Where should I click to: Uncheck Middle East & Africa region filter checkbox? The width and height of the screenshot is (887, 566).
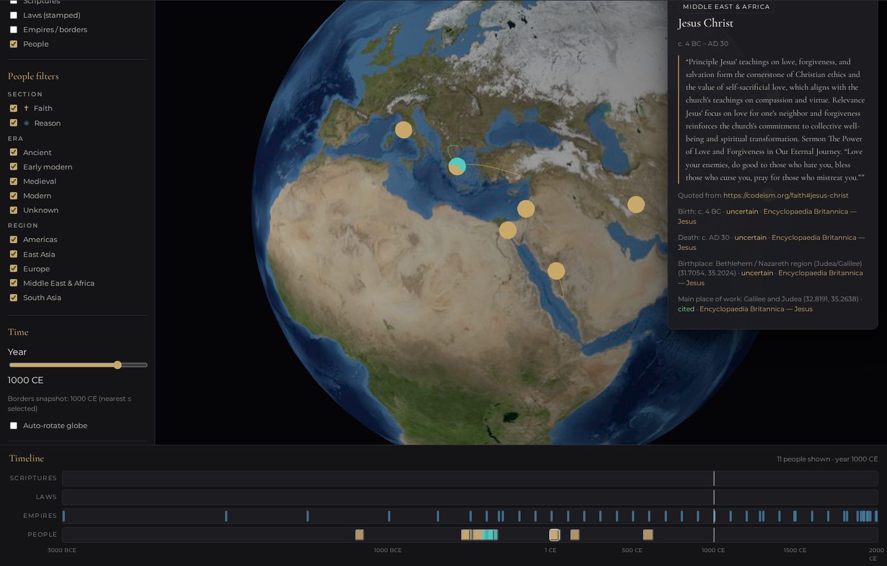(x=13, y=283)
